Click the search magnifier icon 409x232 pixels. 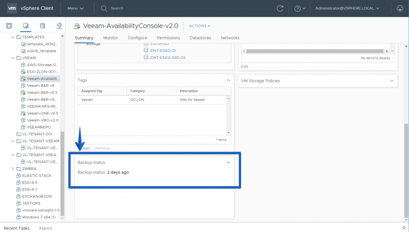[104, 8]
